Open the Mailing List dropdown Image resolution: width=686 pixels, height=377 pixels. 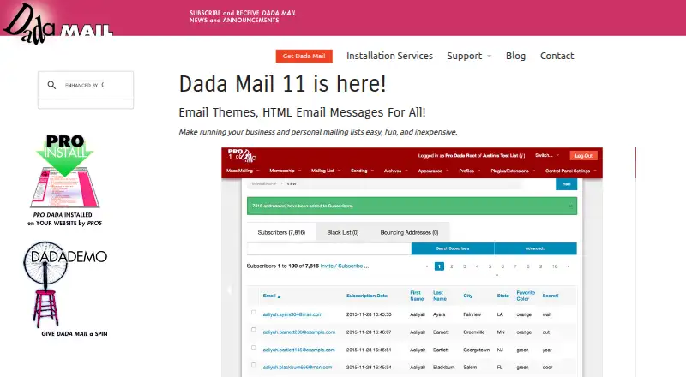click(x=326, y=171)
